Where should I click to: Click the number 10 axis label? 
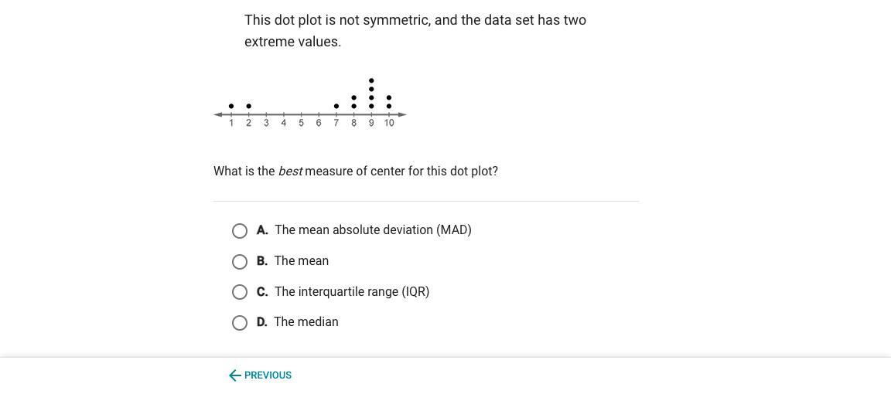[x=389, y=123]
